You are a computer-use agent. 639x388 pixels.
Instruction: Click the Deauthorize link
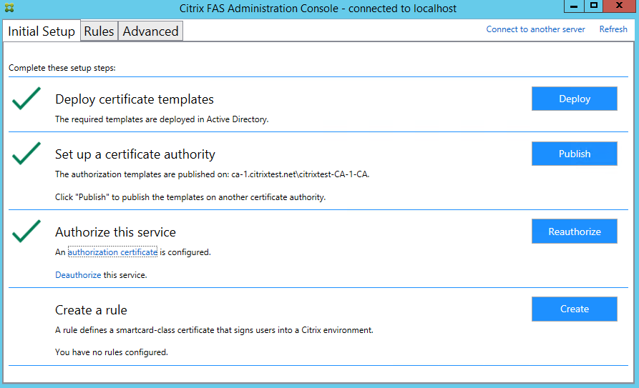tap(78, 275)
